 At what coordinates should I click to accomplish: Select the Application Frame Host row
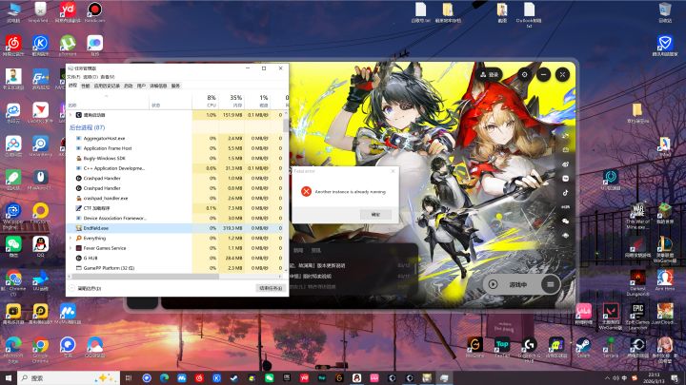point(175,148)
